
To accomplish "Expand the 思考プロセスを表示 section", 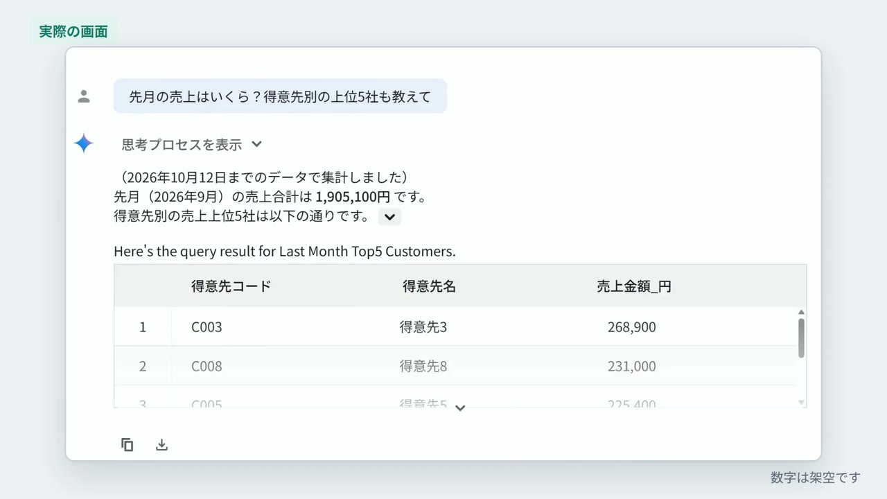I will pyautogui.click(x=192, y=144).
